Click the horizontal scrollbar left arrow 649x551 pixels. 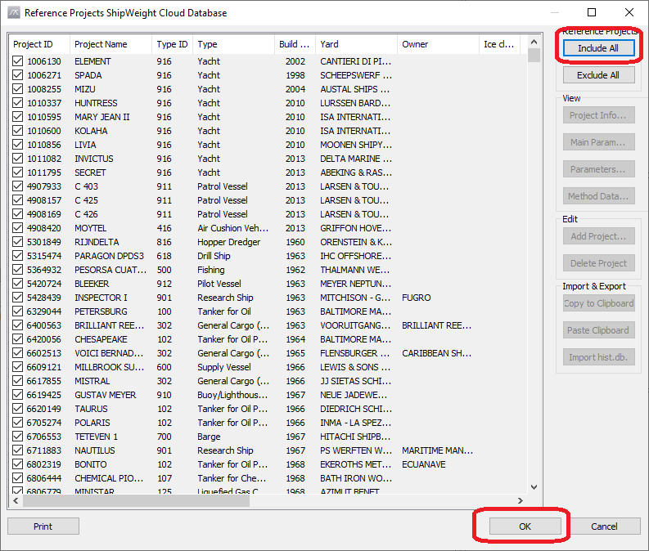coord(16,500)
